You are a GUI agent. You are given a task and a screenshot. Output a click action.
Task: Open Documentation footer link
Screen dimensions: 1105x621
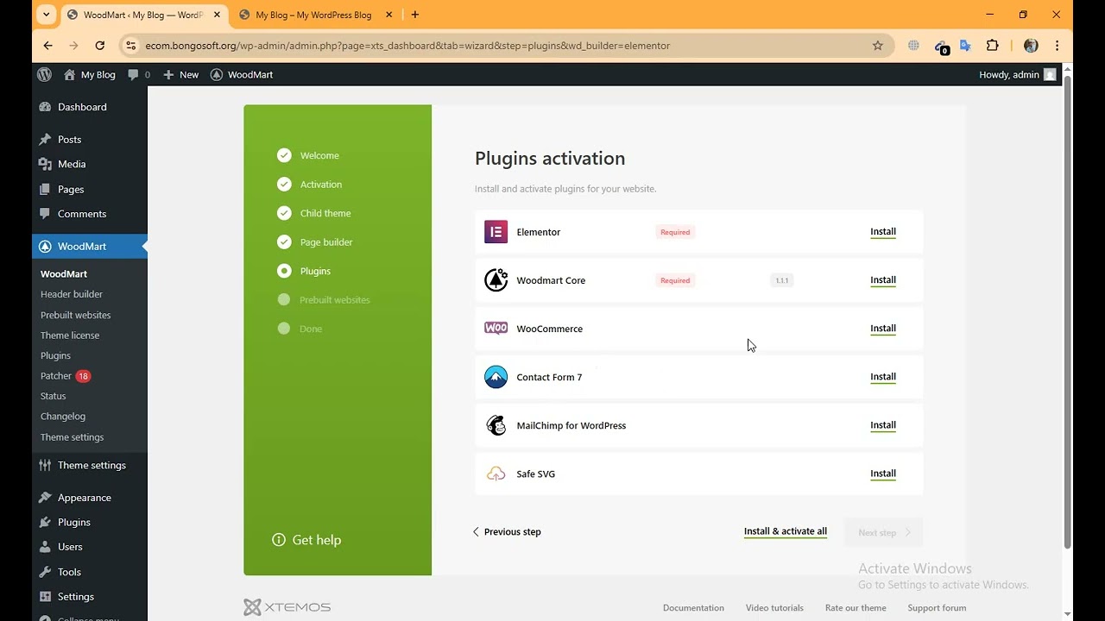pos(693,608)
